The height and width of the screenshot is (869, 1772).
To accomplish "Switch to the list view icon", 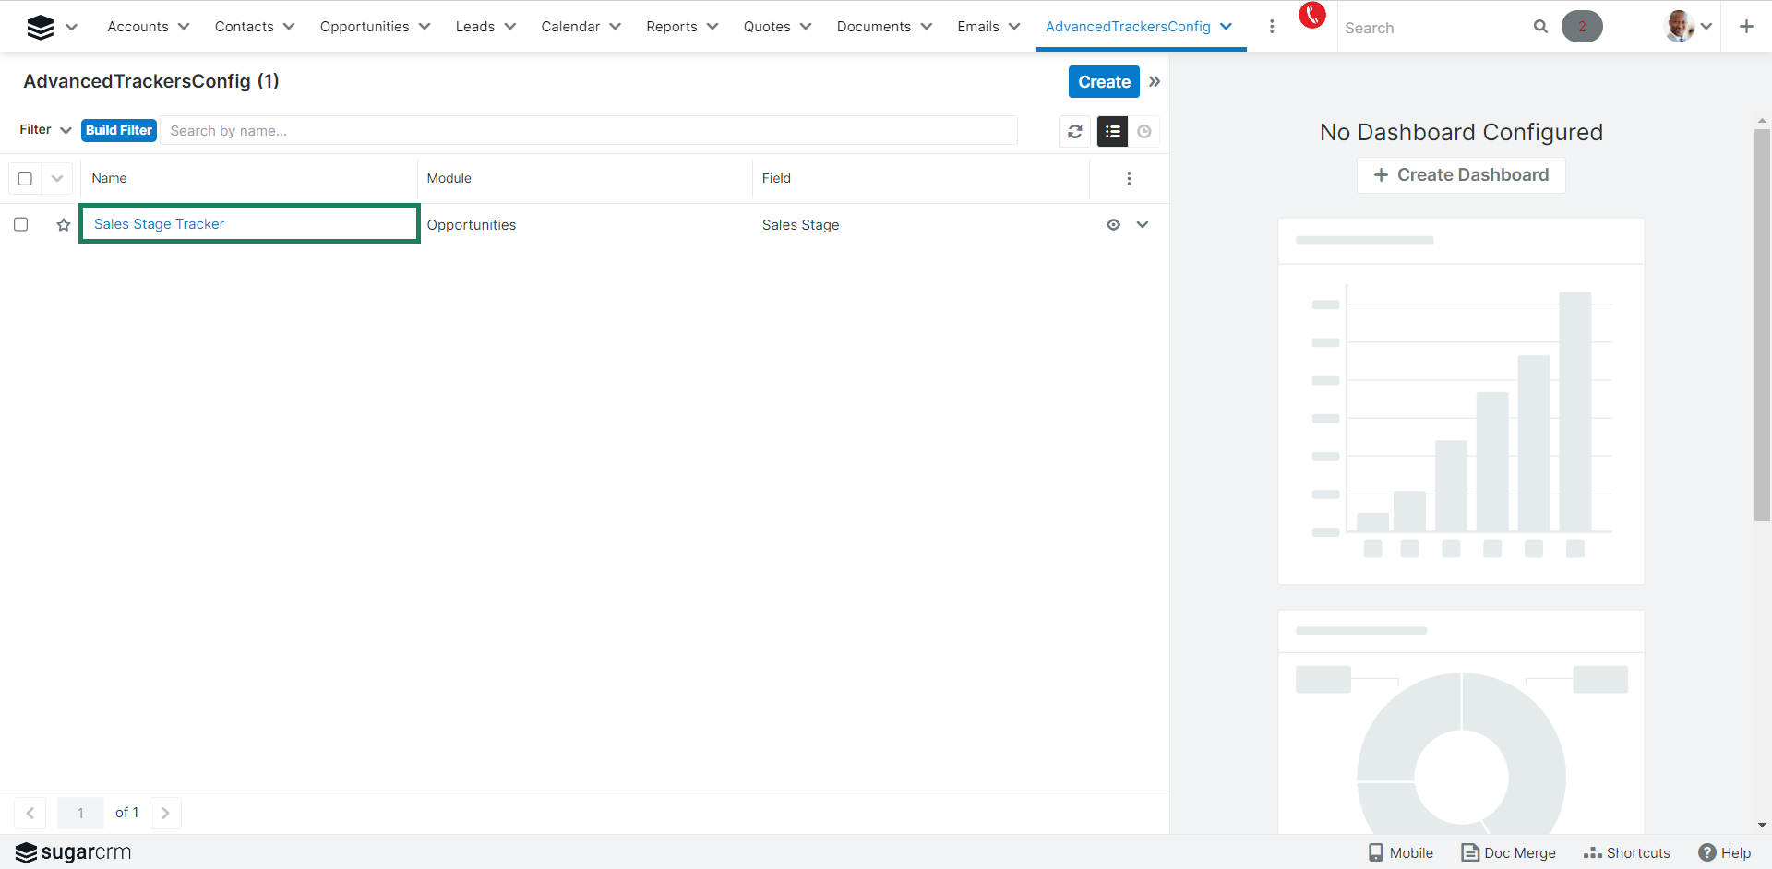I will pyautogui.click(x=1112, y=132).
